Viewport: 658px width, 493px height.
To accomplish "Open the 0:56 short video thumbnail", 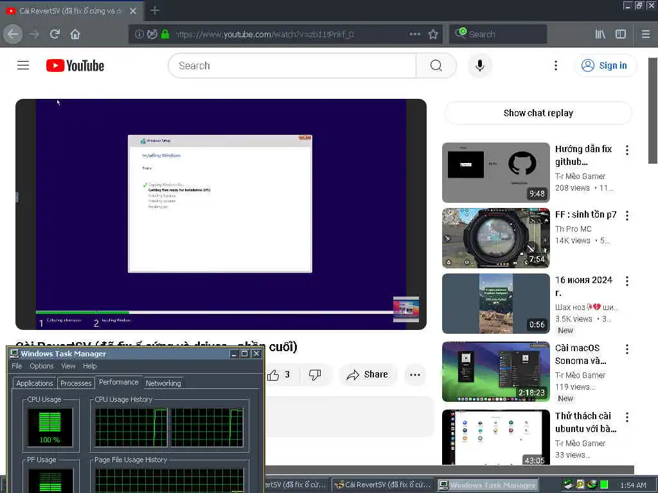I will (495, 304).
